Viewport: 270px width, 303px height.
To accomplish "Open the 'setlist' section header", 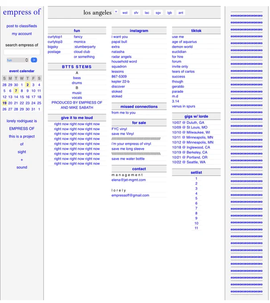I will tap(196, 172).
